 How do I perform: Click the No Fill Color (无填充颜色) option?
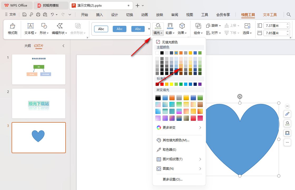(x=167, y=42)
